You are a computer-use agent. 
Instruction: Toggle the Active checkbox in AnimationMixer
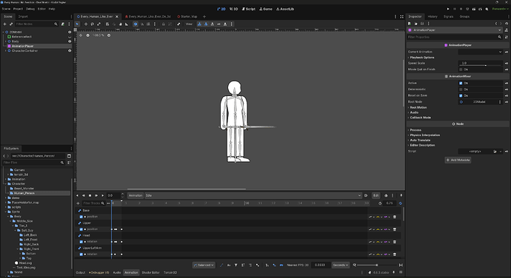(461, 83)
